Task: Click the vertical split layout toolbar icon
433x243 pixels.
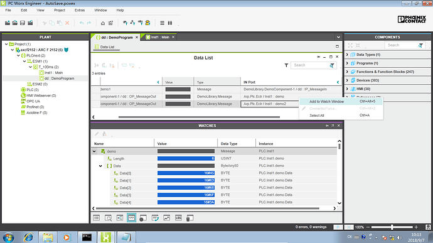Action: coord(170,23)
